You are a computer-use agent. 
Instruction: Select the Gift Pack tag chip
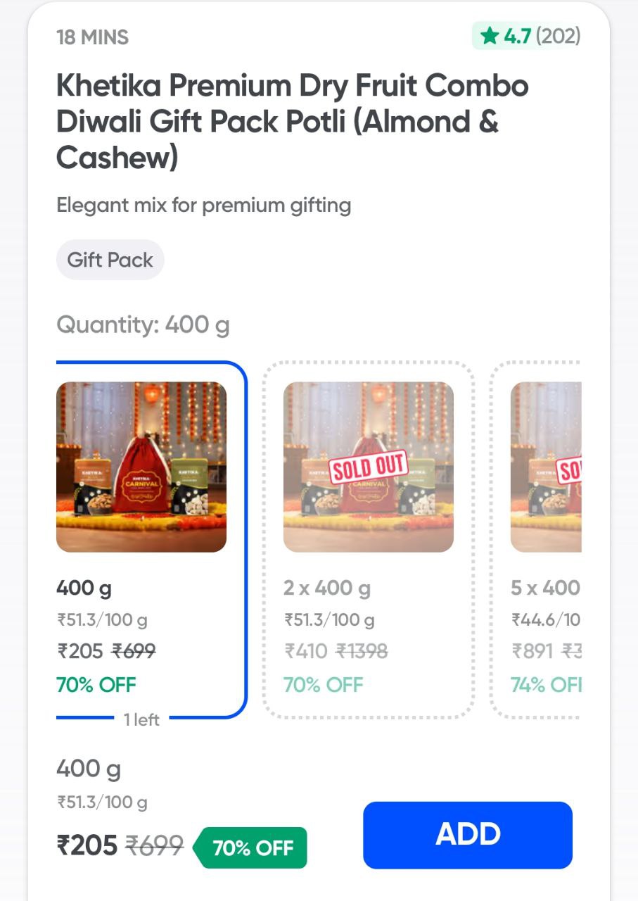[x=110, y=260]
